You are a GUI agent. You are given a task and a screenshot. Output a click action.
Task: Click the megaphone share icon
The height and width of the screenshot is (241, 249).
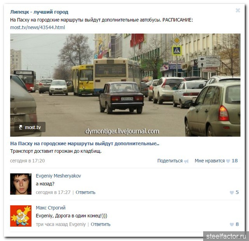tap(186, 161)
